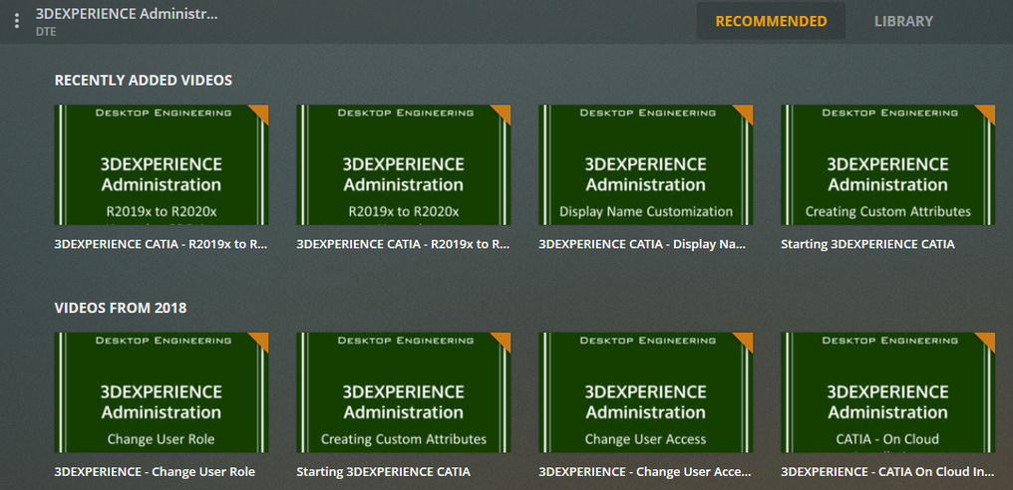Click the '3DEXPERIENCE Administr...' channel title
This screenshot has height=490, width=1013.
(x=127, y=14)
